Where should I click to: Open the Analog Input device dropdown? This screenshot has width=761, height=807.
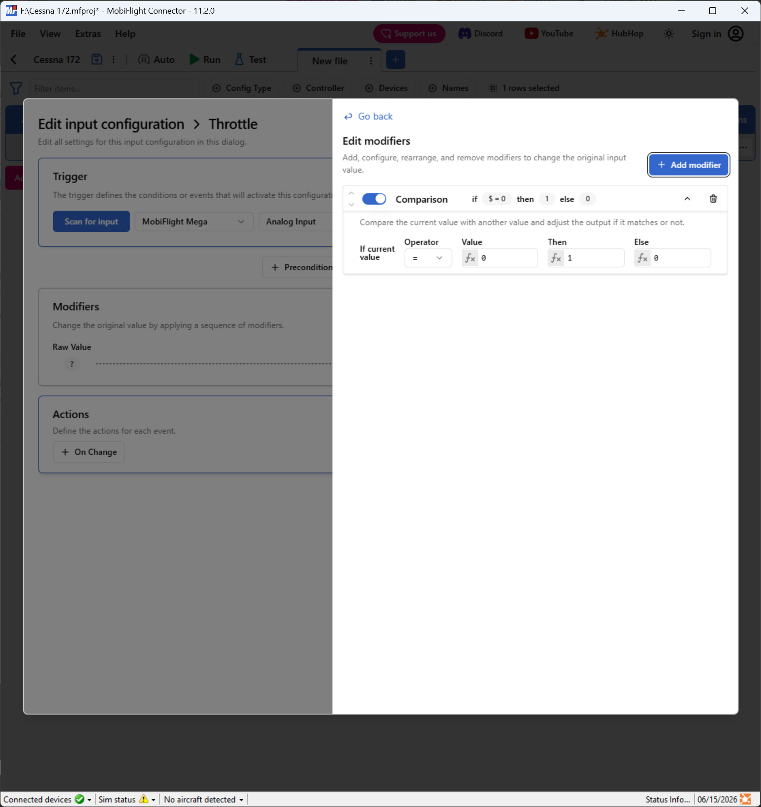(296, 222)
